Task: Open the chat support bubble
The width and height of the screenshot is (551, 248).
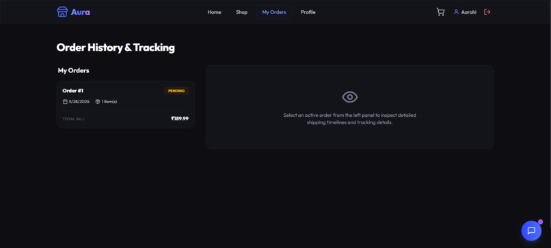Action: click(531, 231)
